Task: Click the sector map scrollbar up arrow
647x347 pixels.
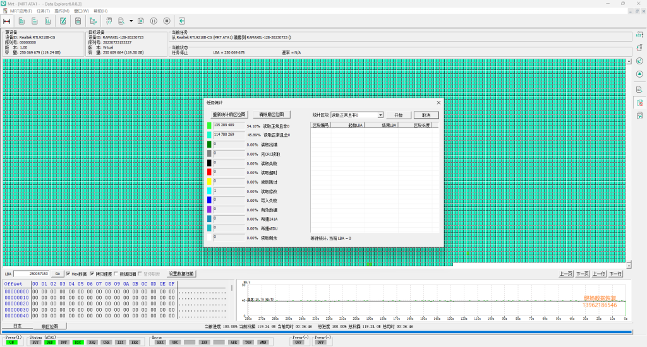Action: [629, 62]
